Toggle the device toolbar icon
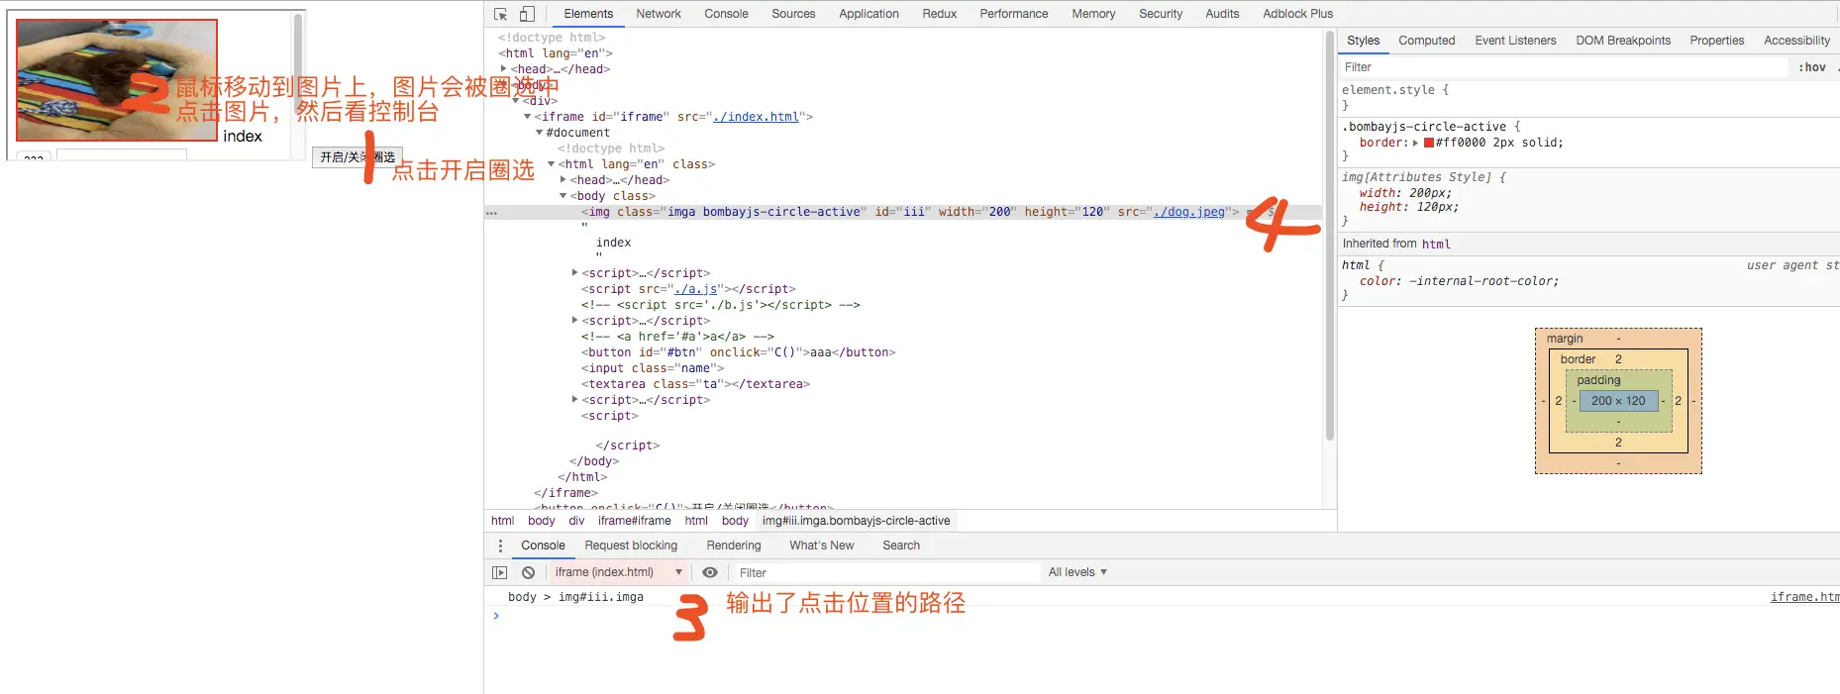Screen dimensions: 1840x694 point(527,14)
